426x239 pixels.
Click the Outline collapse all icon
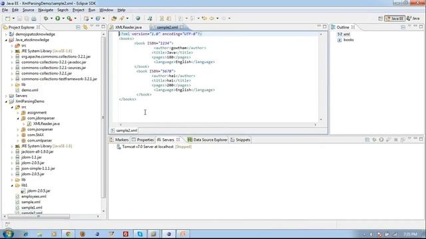pos(403,27)
